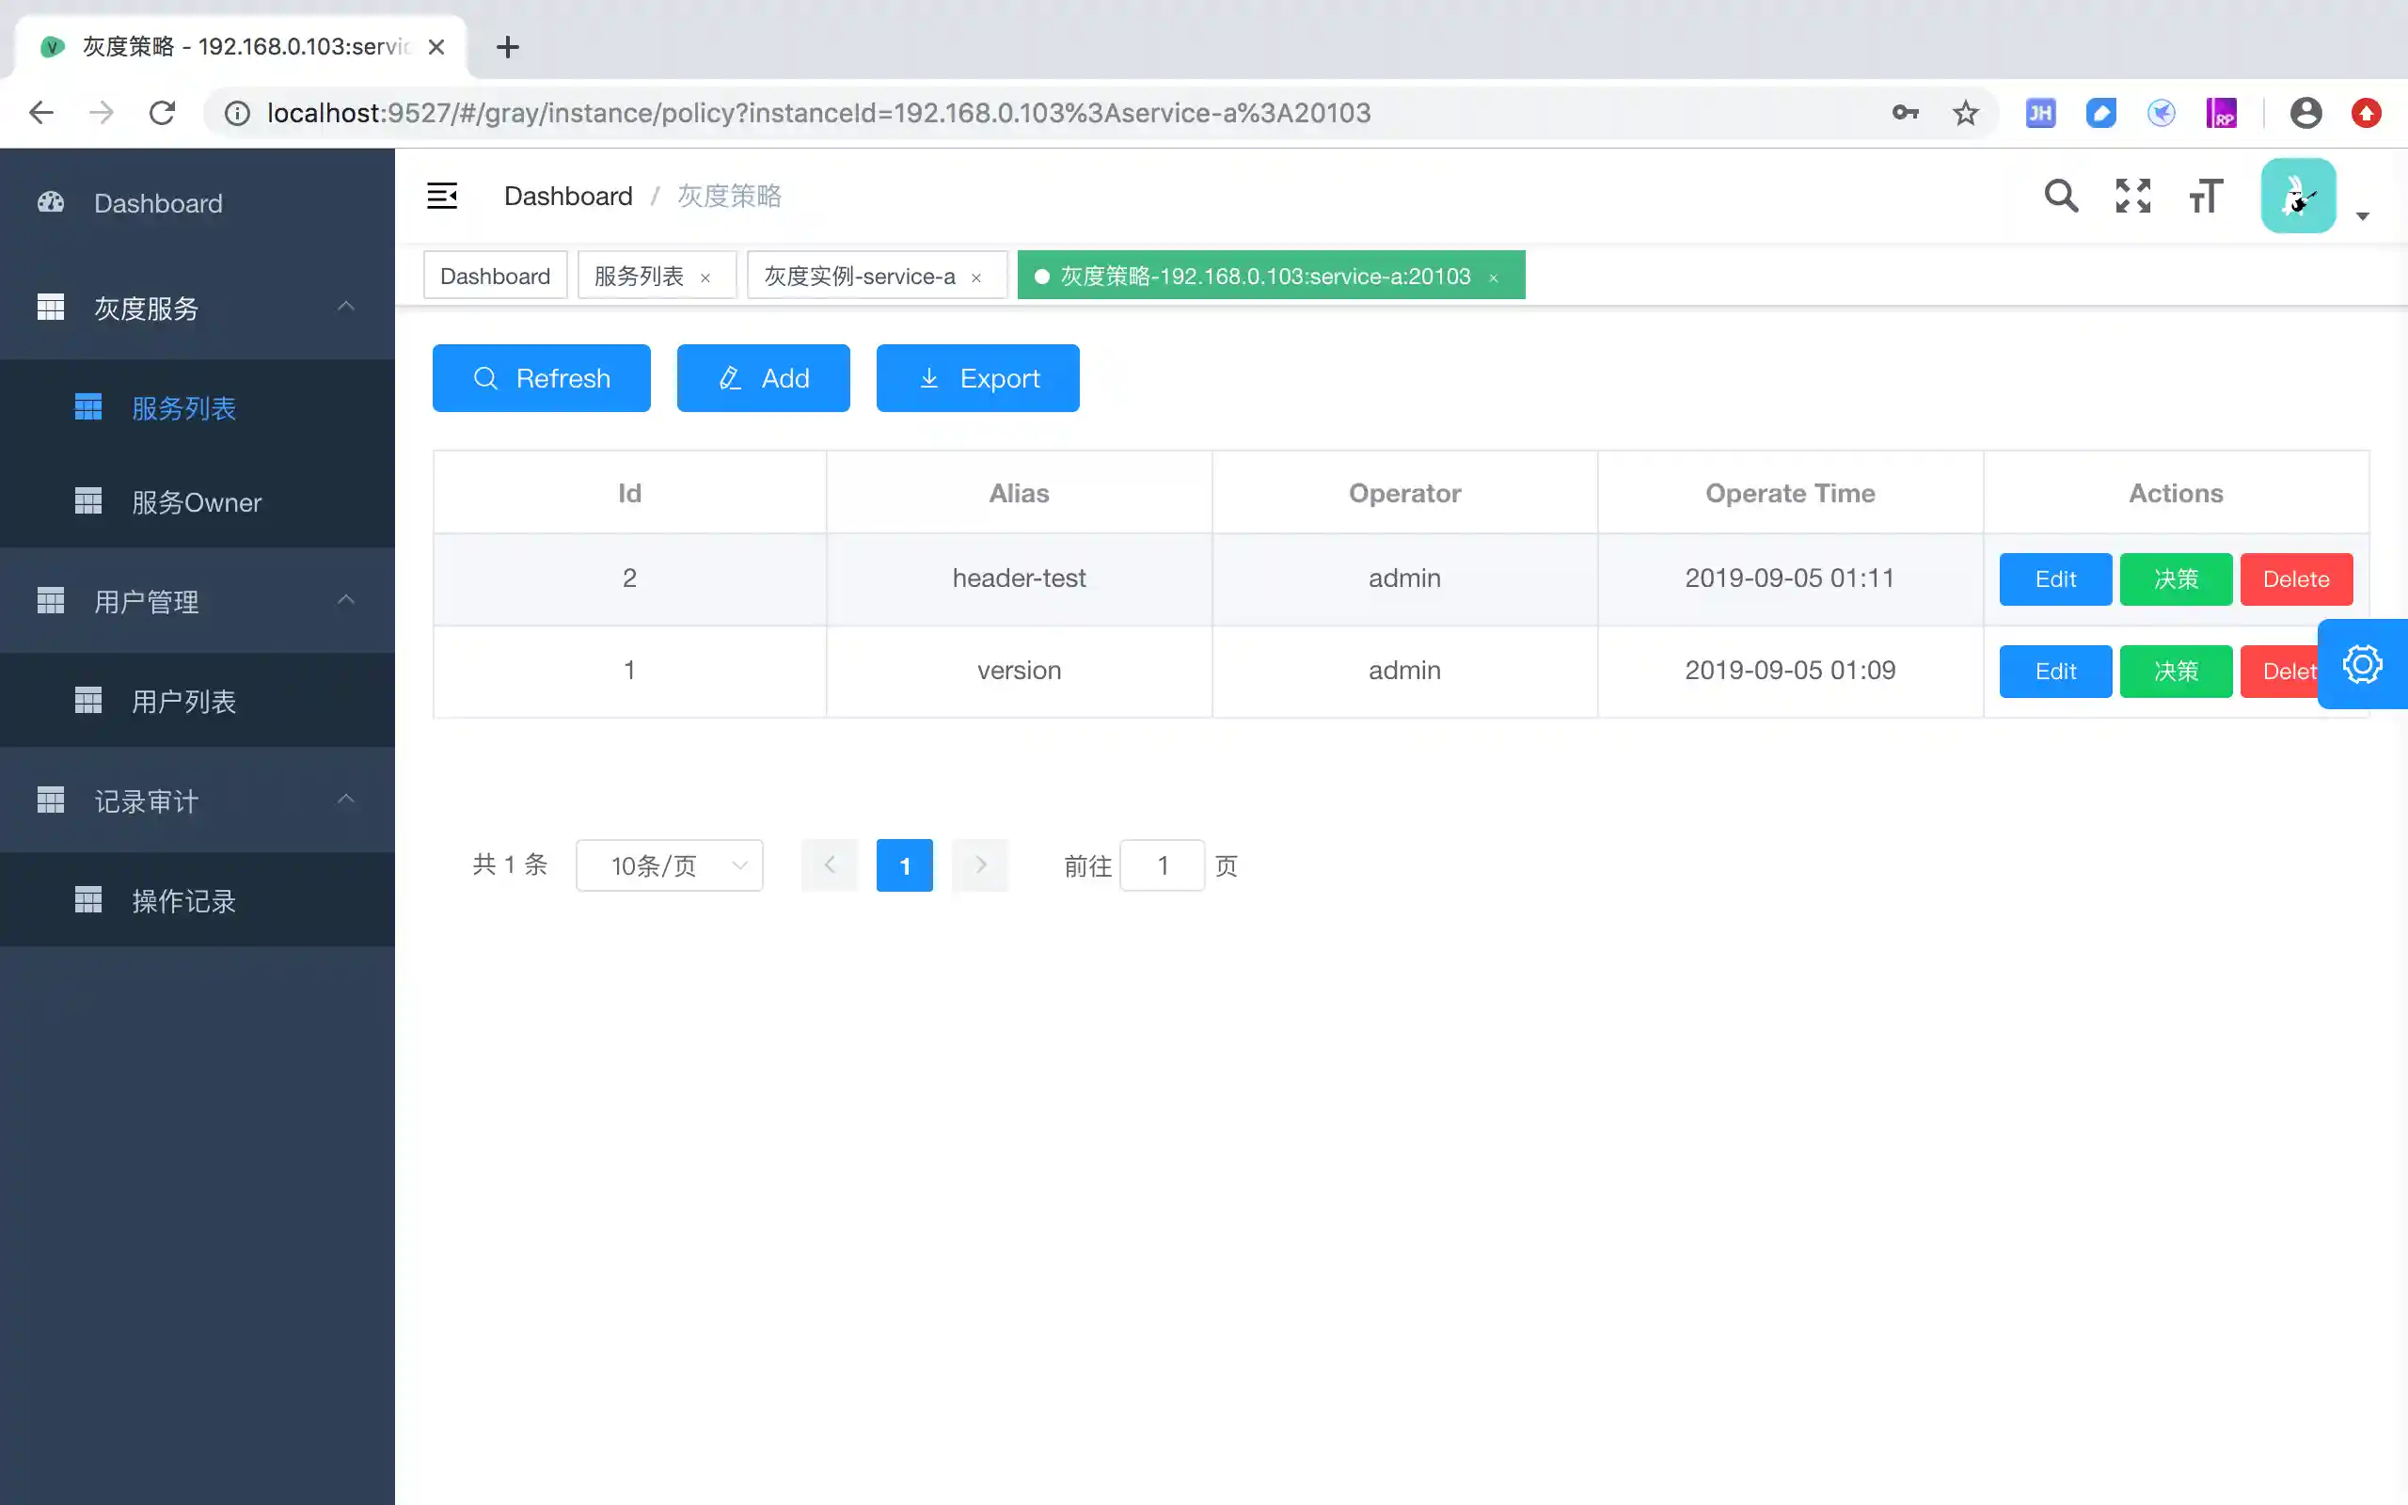Collapse the 灰度服务 sidebar menu
Screen dimensions: 2408x1505
coord(345,307)
